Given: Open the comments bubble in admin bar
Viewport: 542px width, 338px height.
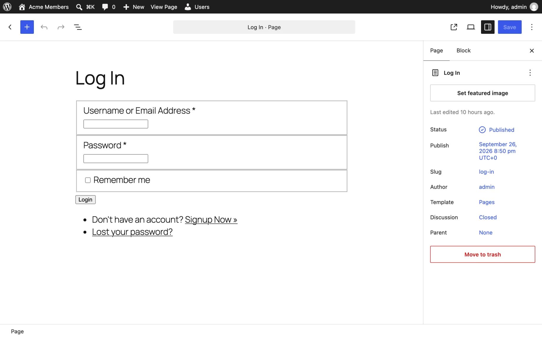Looking at the screenshot, I should click(109, 7).
